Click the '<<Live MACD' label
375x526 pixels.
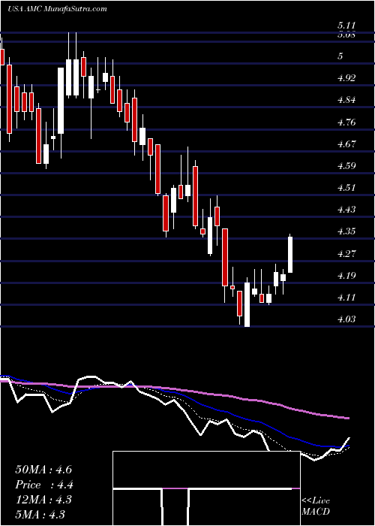[x=316, y=506]
